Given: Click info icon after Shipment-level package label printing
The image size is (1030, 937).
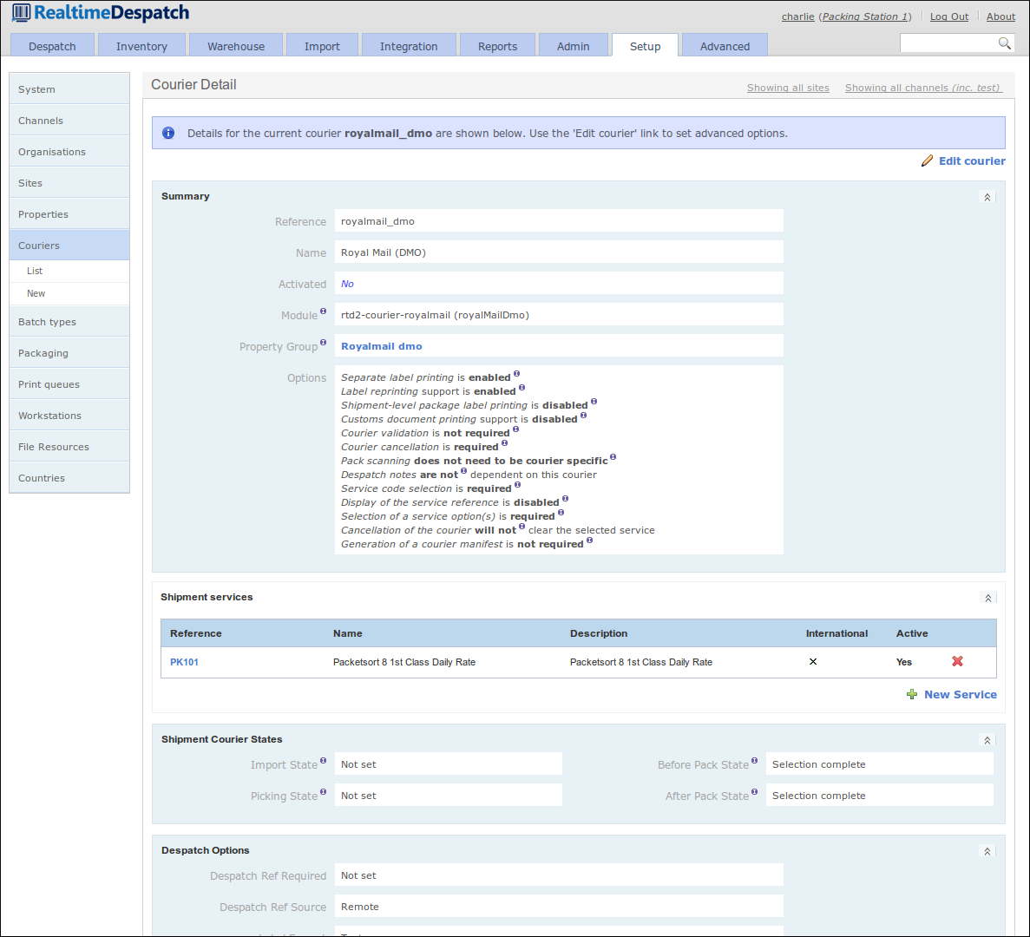Looking at the screenshot, I should pyautogui.click(x=594, y=401).
